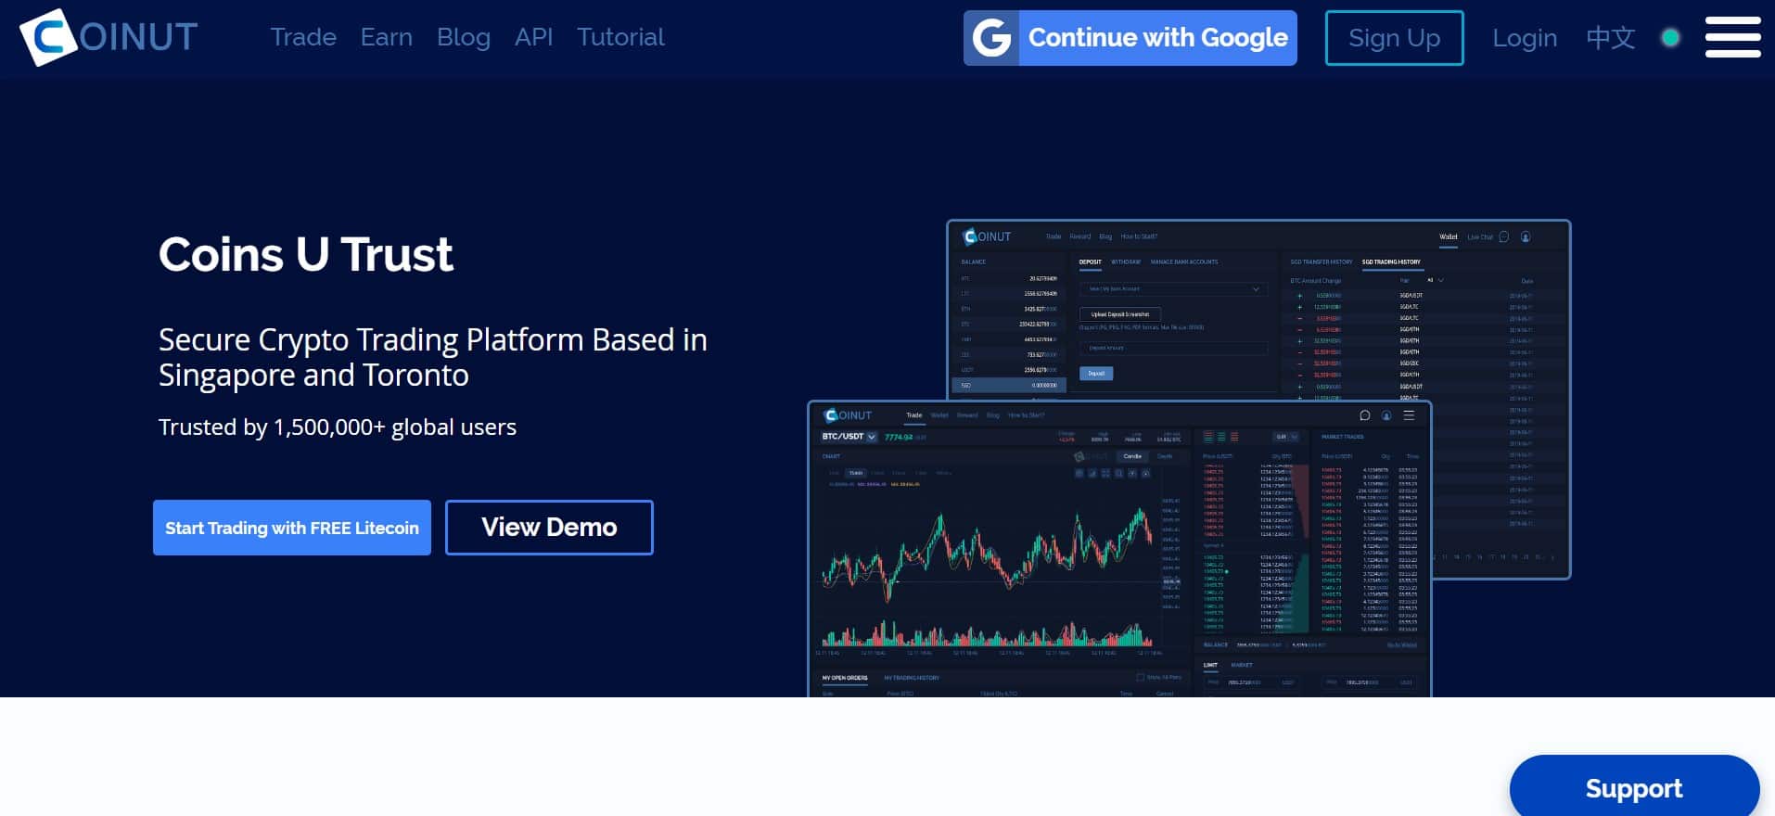This screenshot has height=816, width=1775.
Task: Click the Login link
Action: point(1524,38)
